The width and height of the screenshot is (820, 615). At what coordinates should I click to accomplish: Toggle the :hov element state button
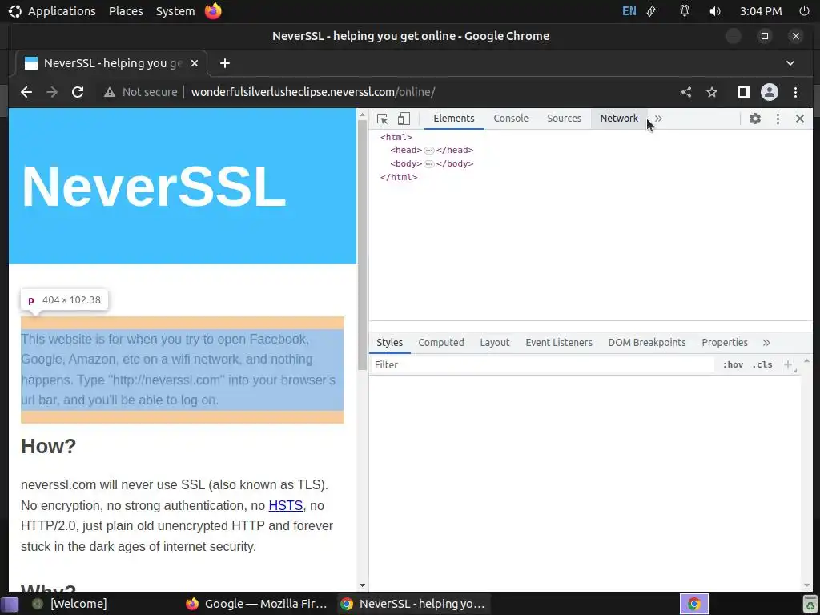pos(733,365)
